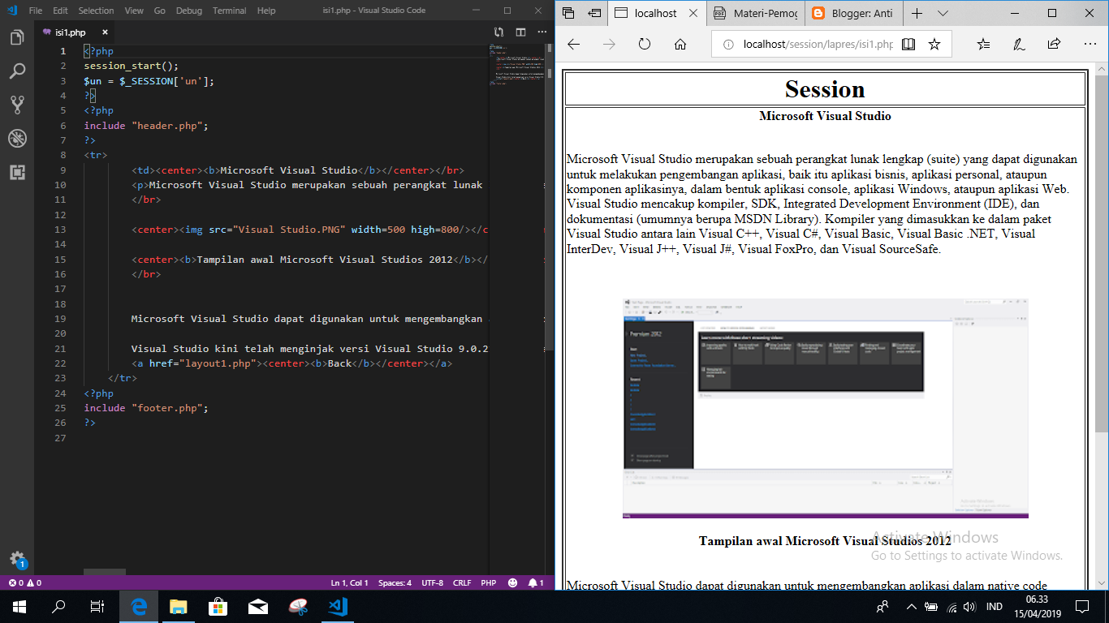
Task: Open the Debug view in VS Code
Action: pos(17,139)
